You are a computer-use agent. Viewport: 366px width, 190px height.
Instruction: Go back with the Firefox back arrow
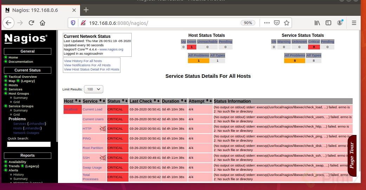pos(8,23)
